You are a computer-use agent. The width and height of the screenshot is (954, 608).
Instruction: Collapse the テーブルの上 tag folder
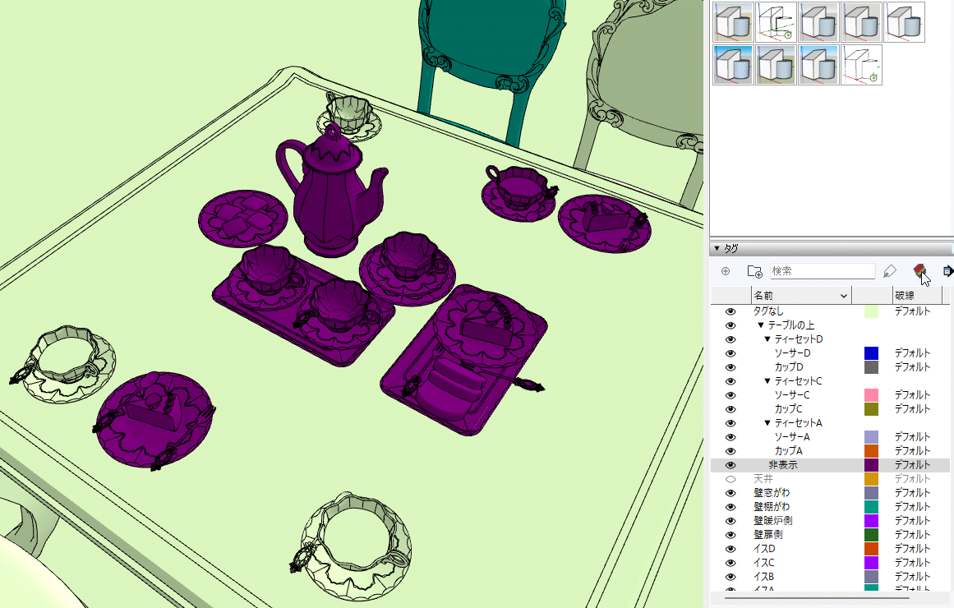click(761, 325)
